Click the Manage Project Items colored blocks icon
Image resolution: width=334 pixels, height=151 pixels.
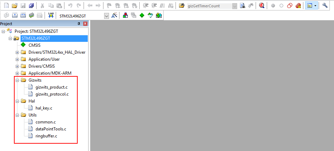click(x=125, y=16)
